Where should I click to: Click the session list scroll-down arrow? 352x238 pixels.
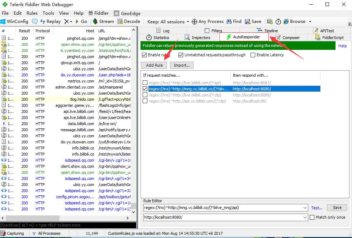coord(134,212)
